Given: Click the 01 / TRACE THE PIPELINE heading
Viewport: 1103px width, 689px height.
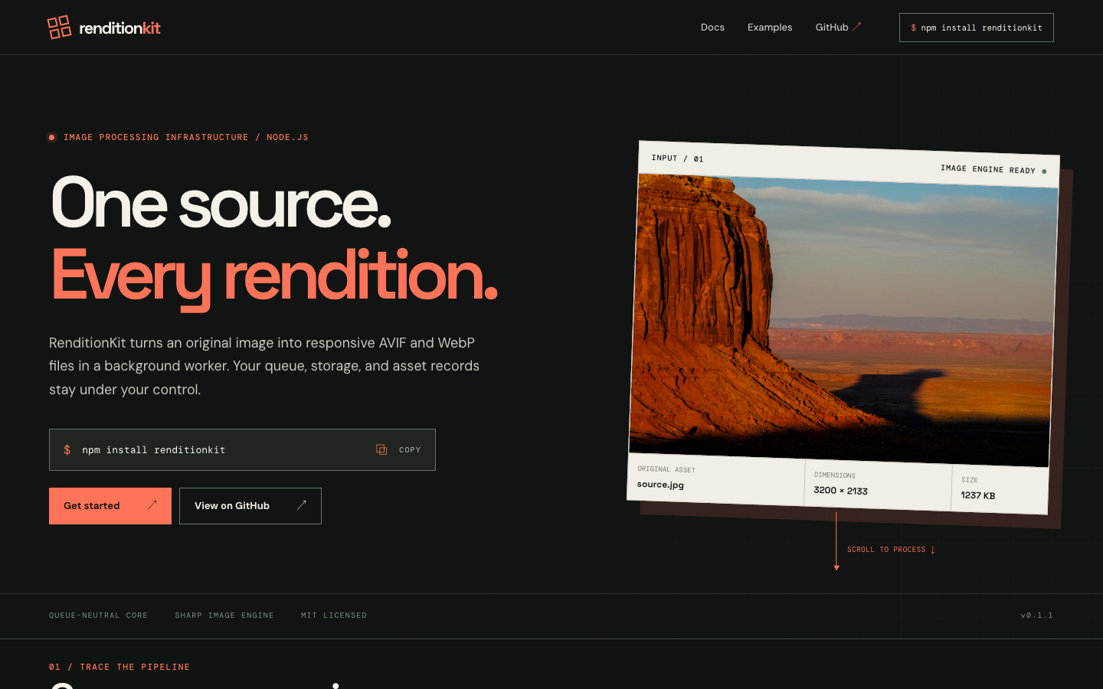Looking at the screenshot, I should point(119,668).
